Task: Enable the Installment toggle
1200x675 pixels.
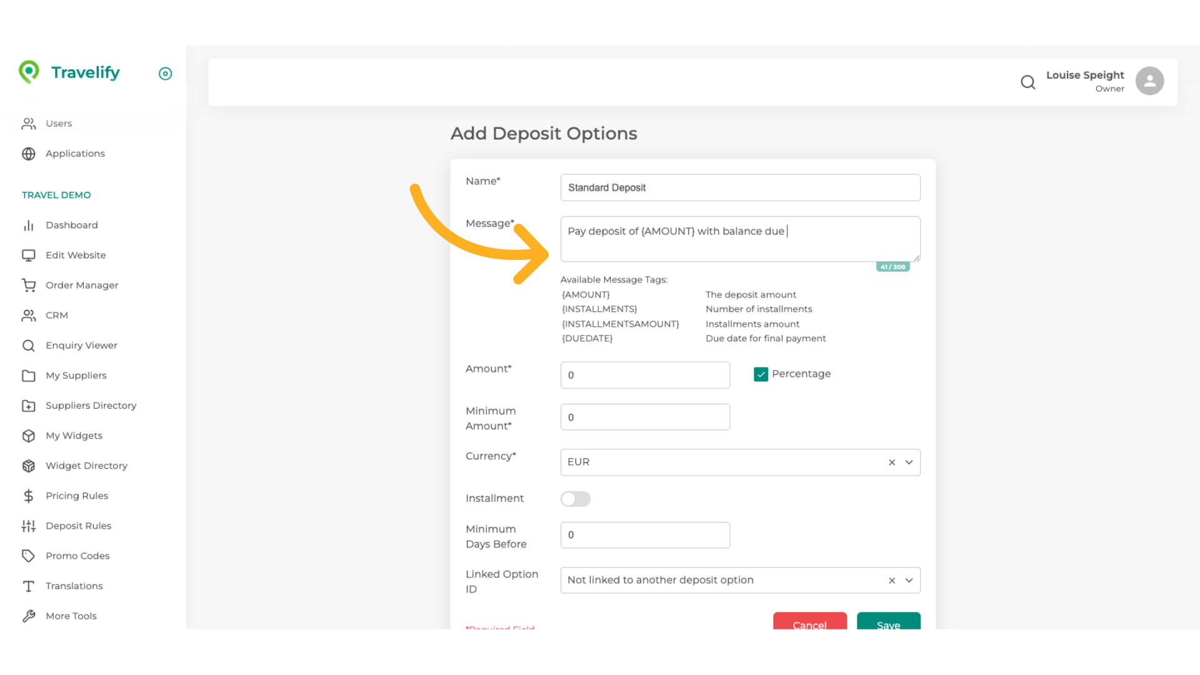Action: (x=575, y=499)
